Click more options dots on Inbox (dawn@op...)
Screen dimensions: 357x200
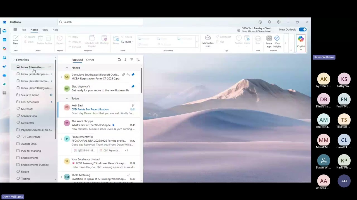[50, 67]
